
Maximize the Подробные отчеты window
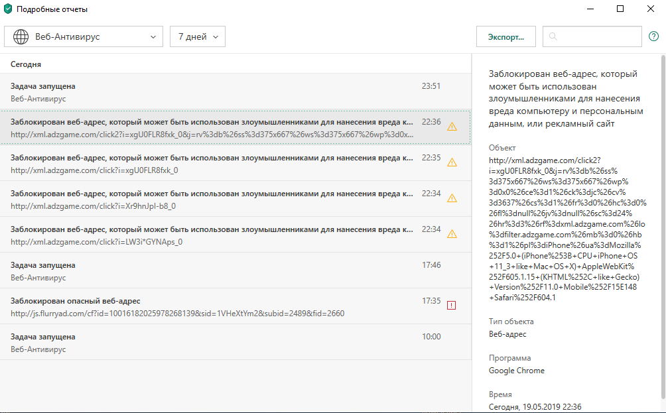click(x=620, y=9)
